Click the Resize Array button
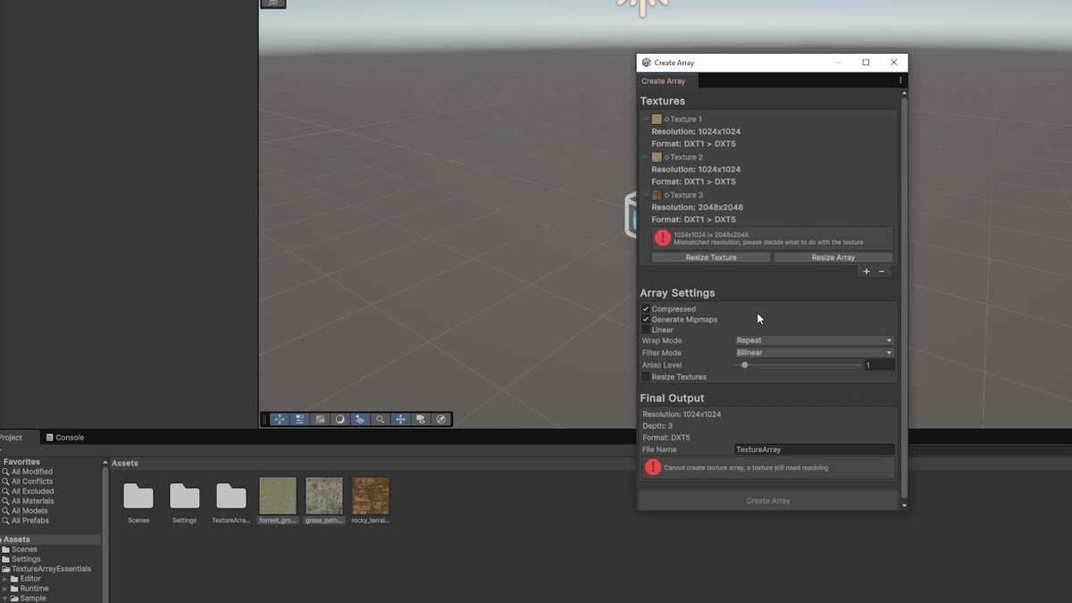 833,257
